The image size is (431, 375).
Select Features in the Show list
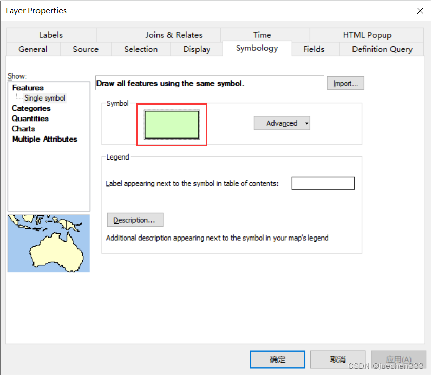pos(28,88)
